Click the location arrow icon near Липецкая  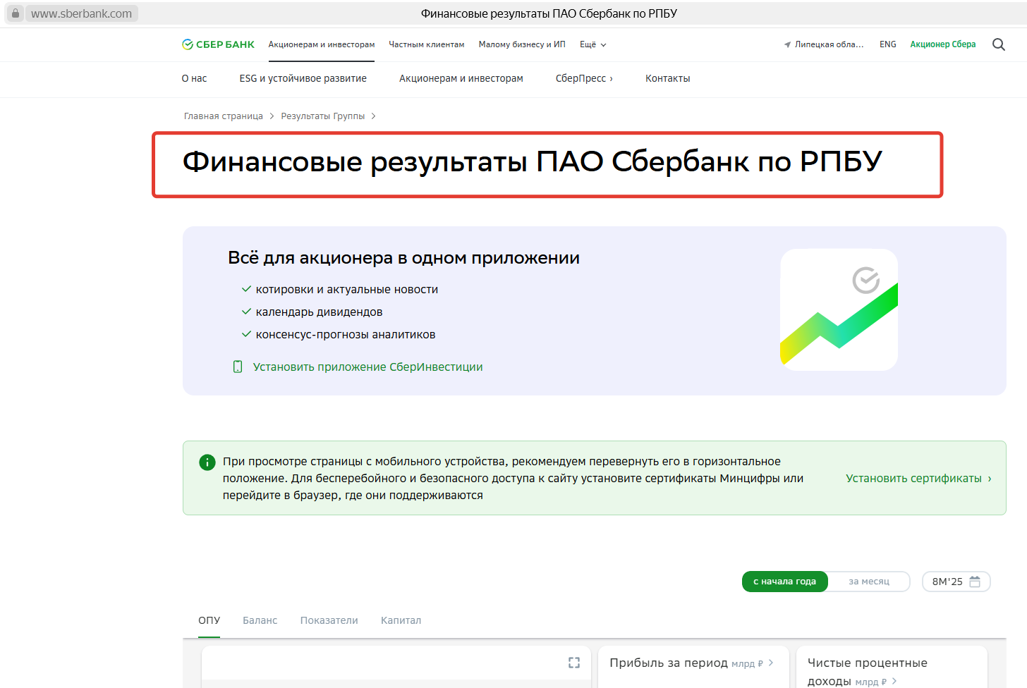(787, 45)
